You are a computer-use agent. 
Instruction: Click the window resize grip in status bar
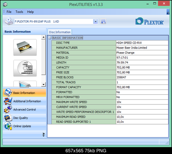[167, 143]
